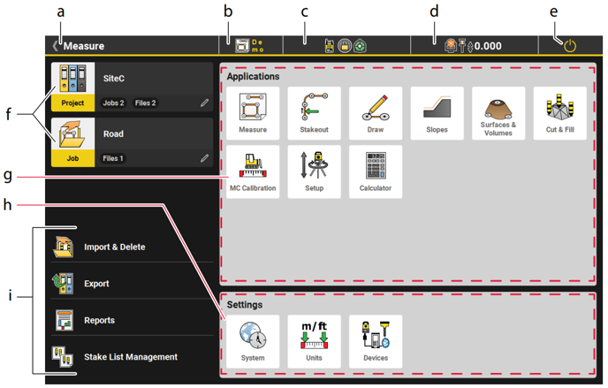Click the power button icon
The image size is (608, 388).
[570, 46]
